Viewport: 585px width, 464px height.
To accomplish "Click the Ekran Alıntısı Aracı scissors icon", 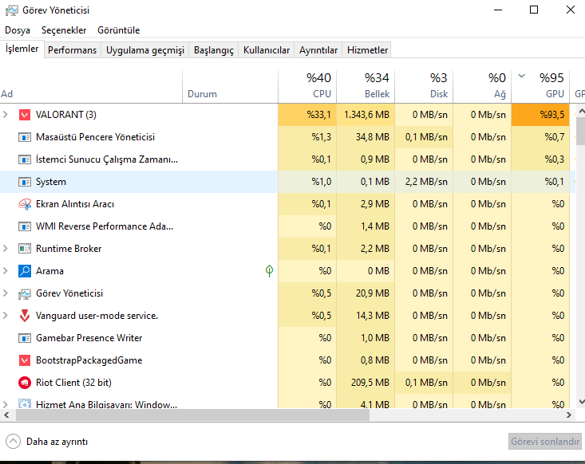I will [25, 204].
